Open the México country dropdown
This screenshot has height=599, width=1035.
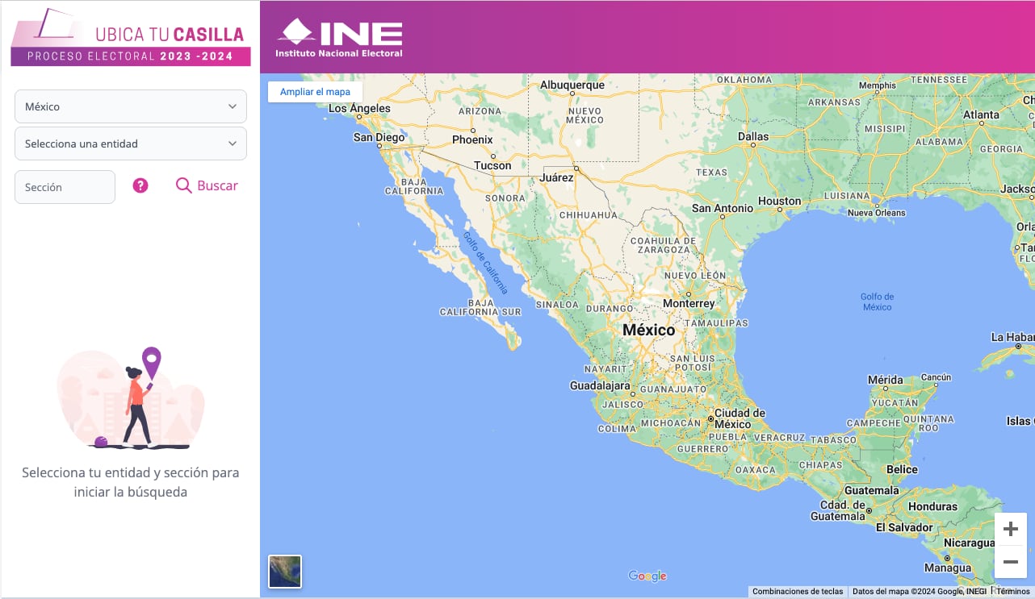pos(131,106)
